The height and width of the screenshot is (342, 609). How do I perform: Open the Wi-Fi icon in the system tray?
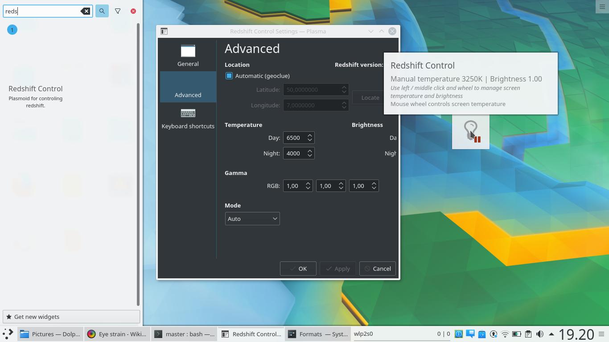(505, 334)
